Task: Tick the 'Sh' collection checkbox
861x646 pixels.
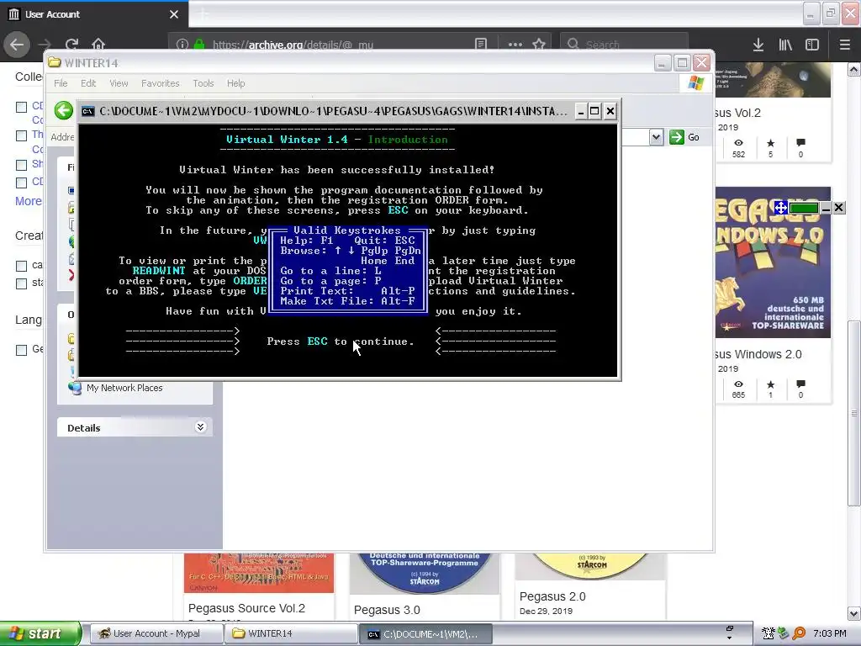Action: 21,165
